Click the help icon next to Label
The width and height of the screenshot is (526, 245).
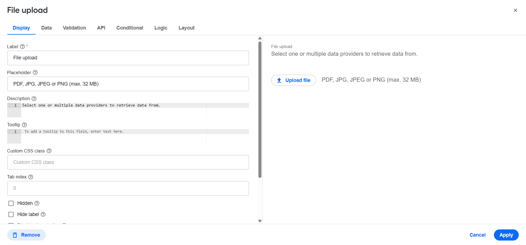(22, 47)
